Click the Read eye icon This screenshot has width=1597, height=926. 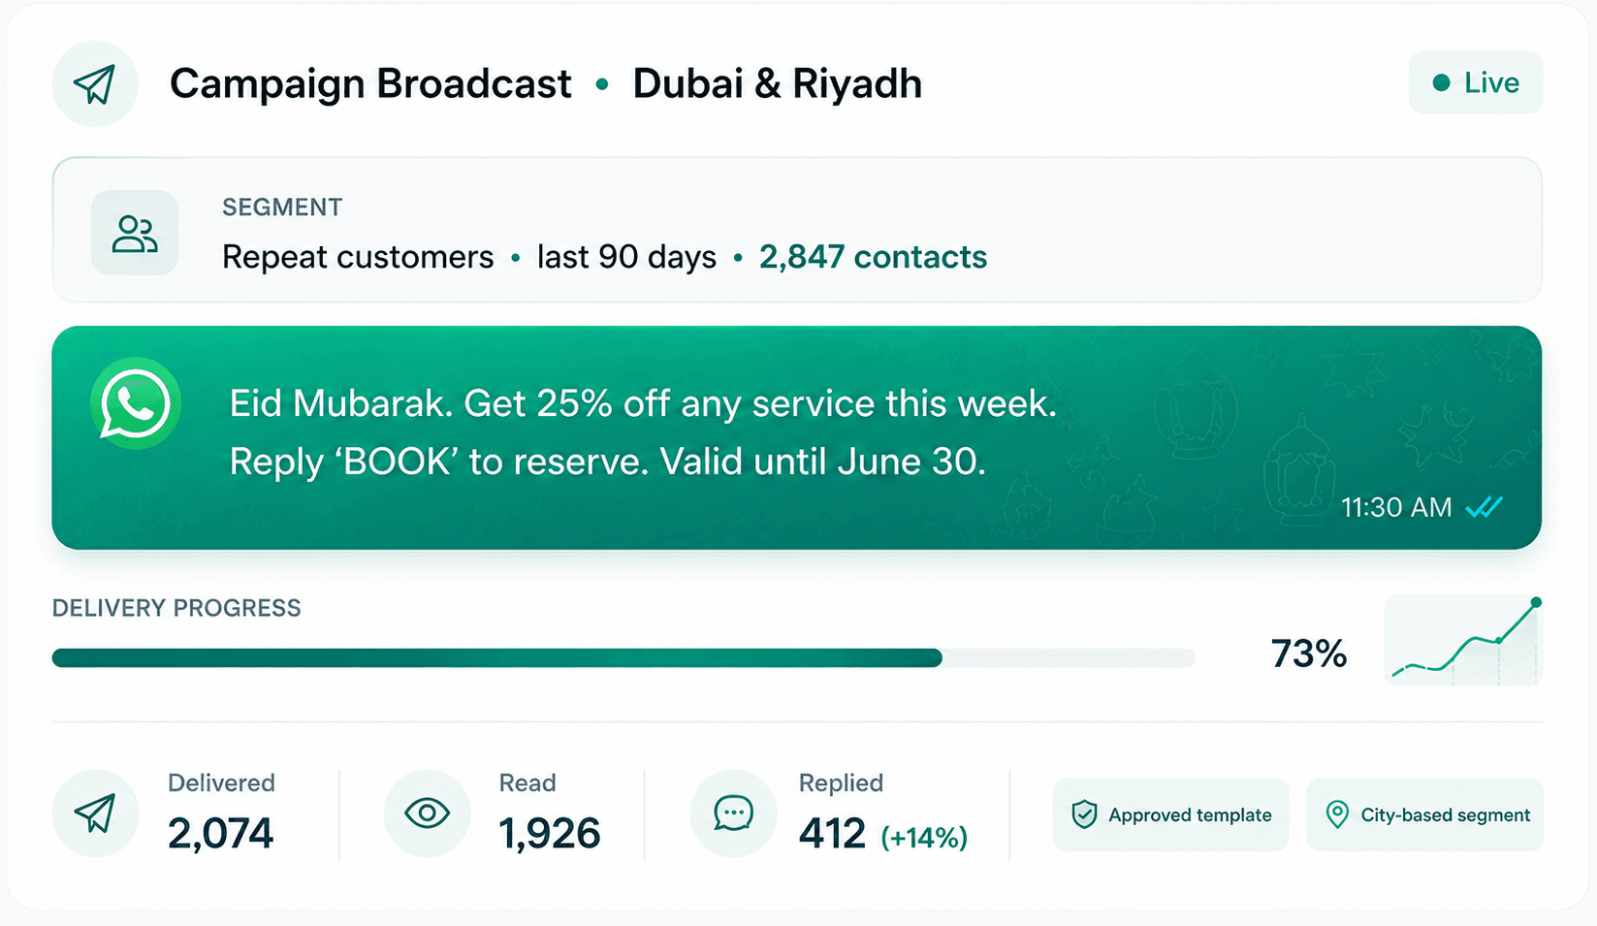[x=427, y=813]
